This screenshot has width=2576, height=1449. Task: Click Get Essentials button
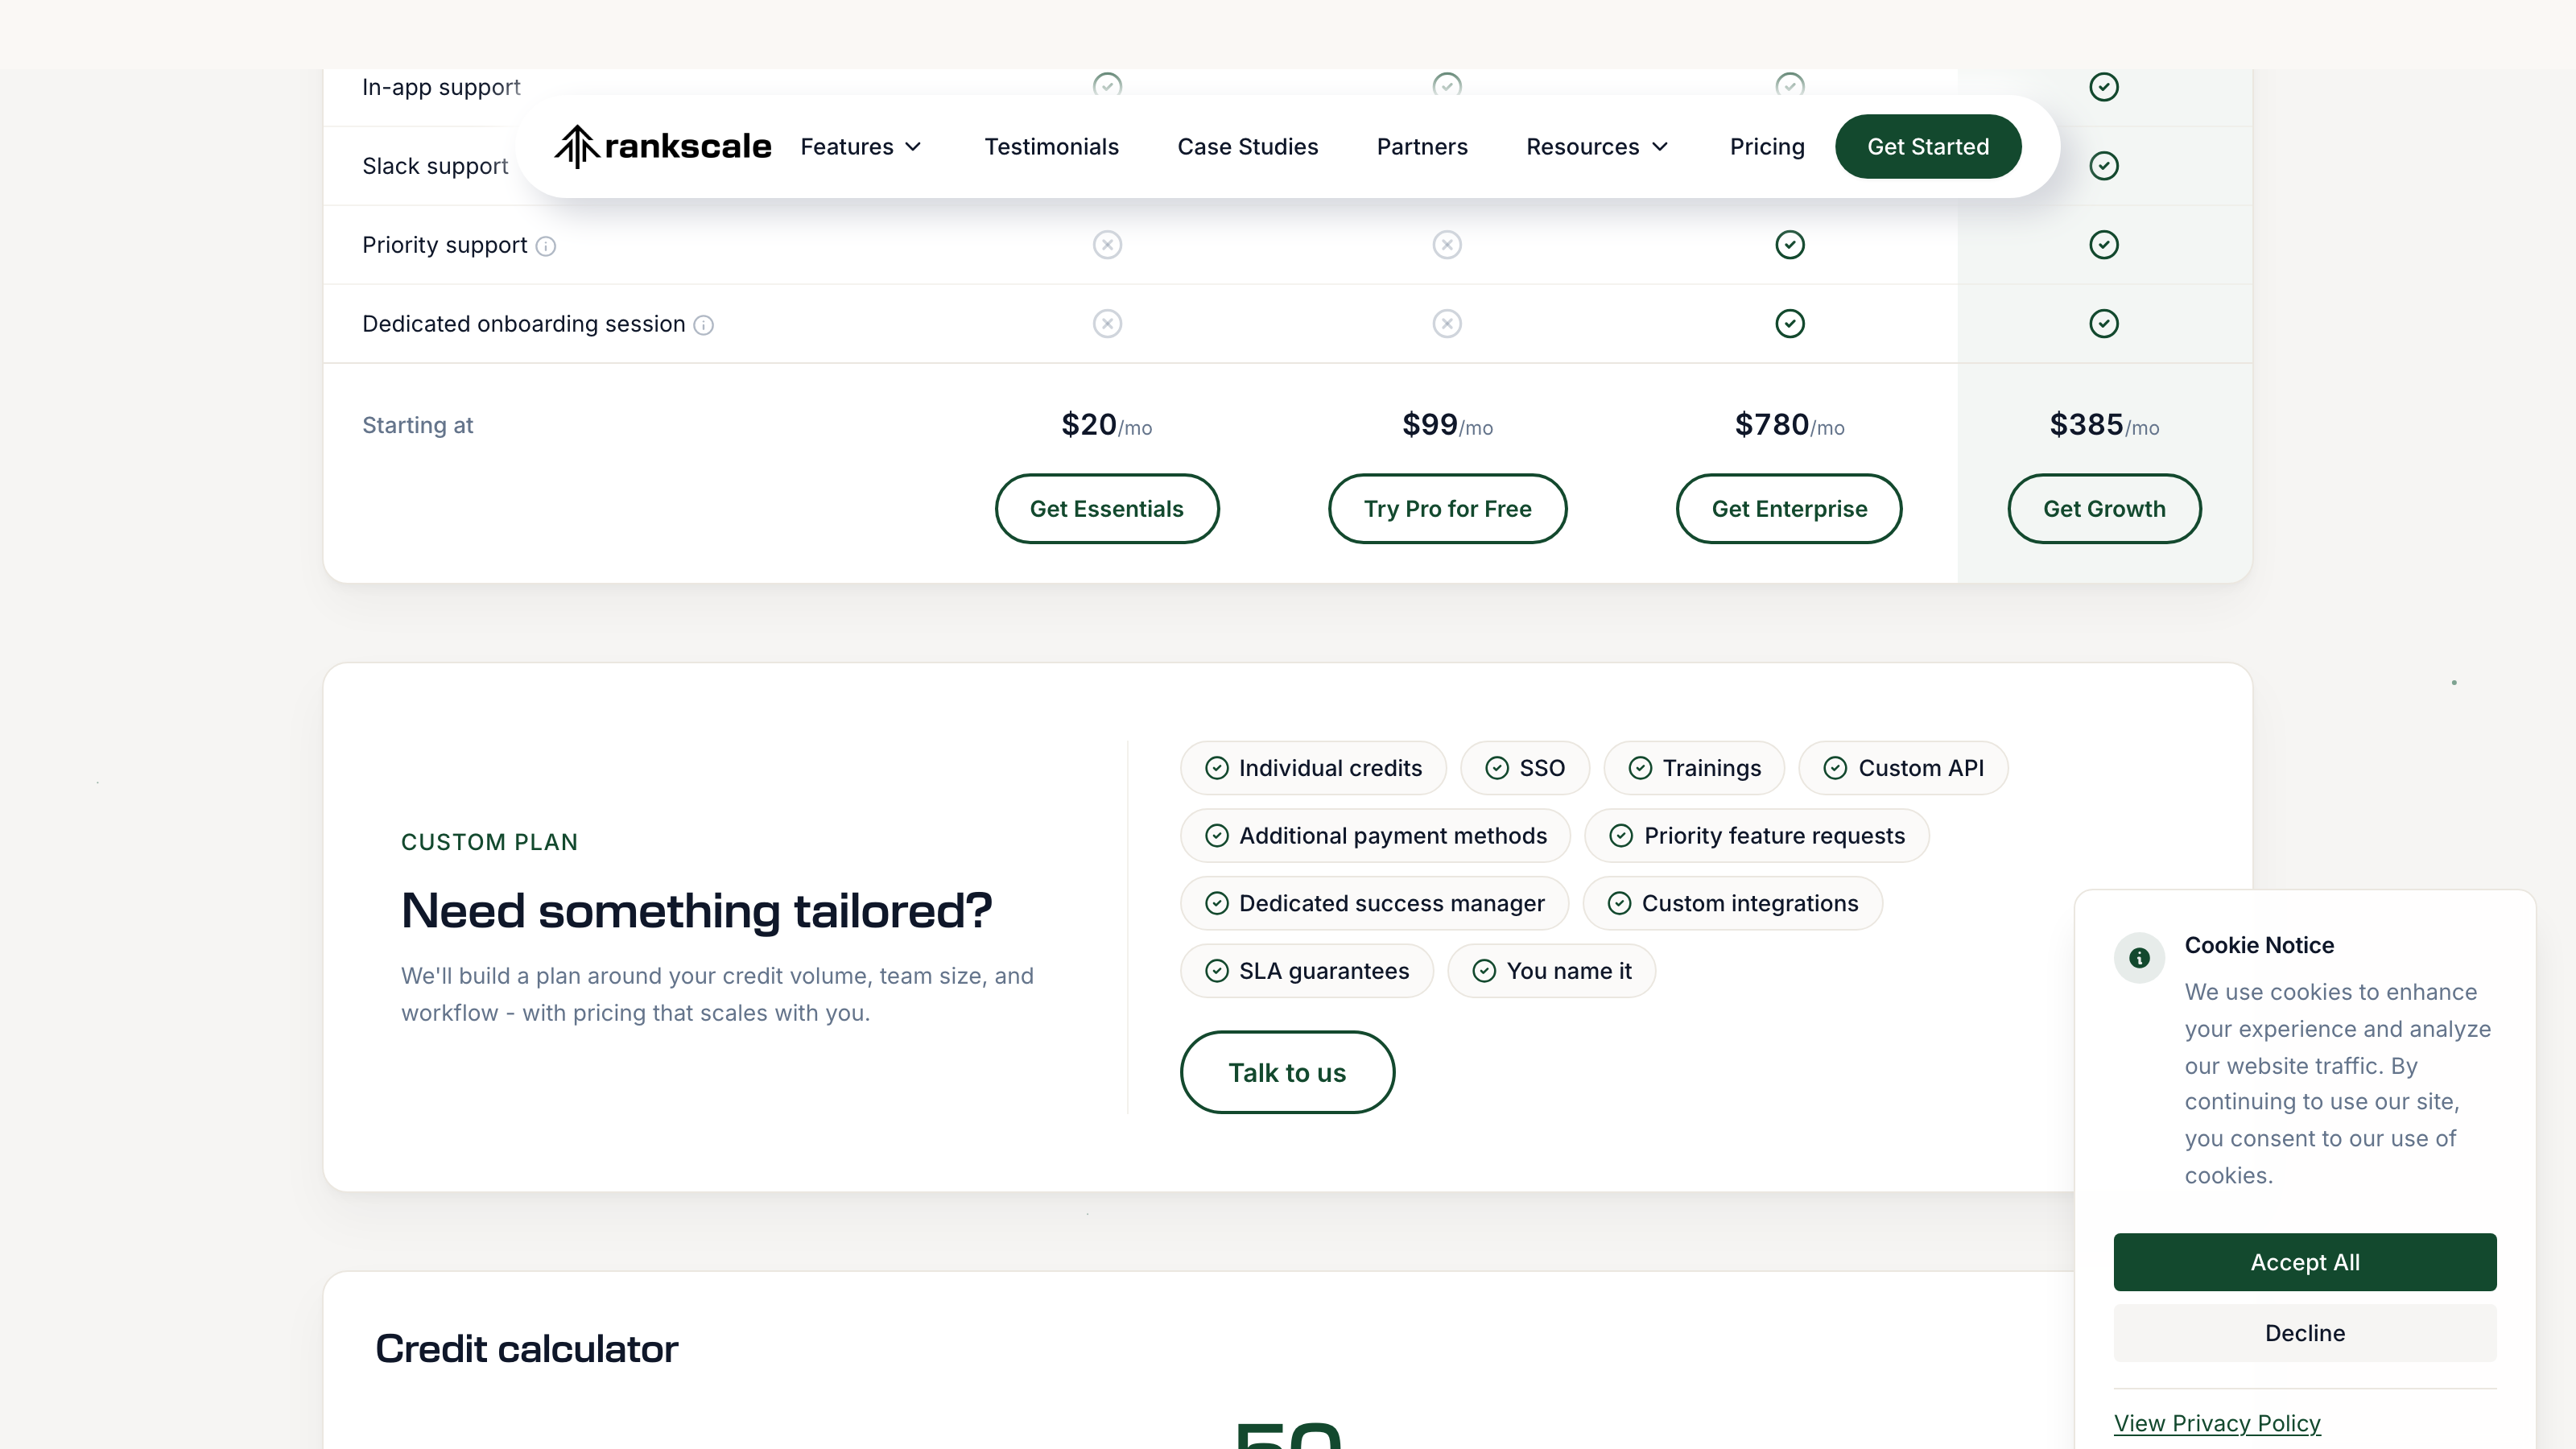click(1107, 509)
